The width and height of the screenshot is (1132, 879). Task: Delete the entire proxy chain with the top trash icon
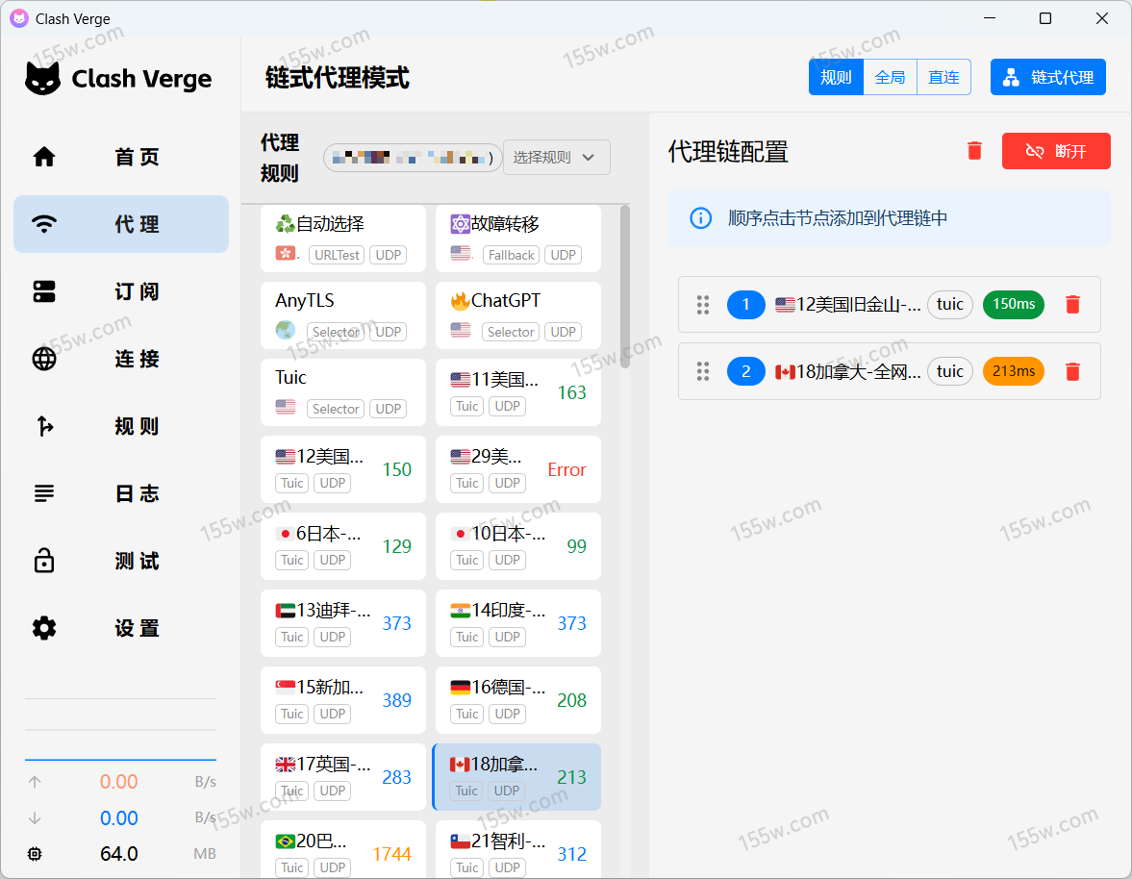(x=974, y=151)
